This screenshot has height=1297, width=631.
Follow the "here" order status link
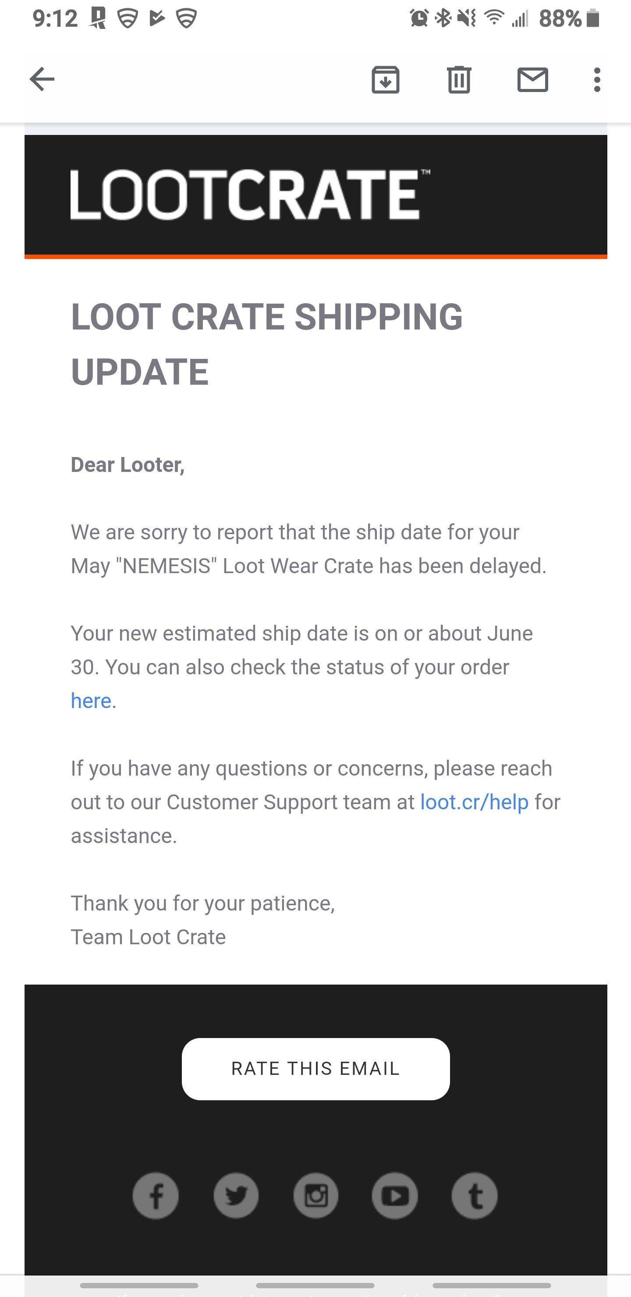(91, 701)
